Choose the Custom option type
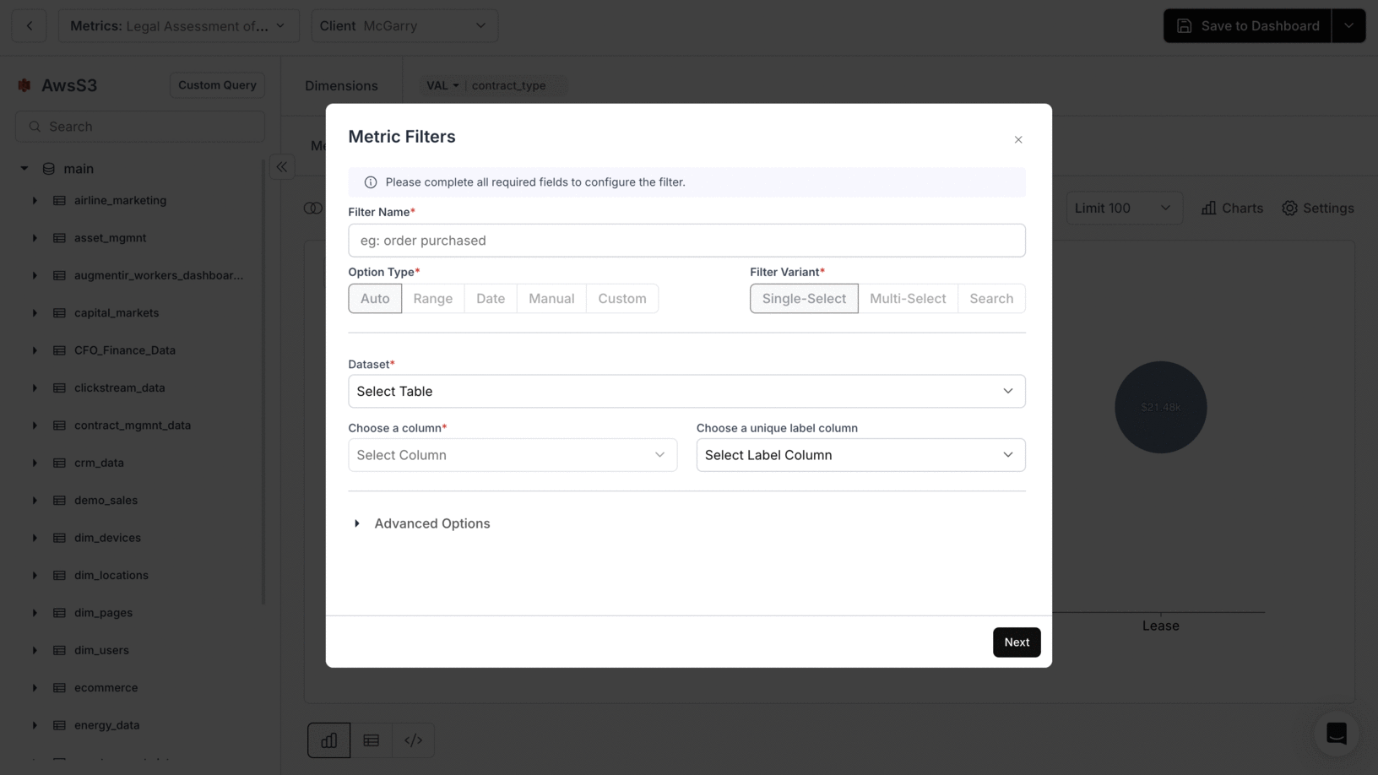Viewport: 1378px width, 775px height. click(621, 298)
